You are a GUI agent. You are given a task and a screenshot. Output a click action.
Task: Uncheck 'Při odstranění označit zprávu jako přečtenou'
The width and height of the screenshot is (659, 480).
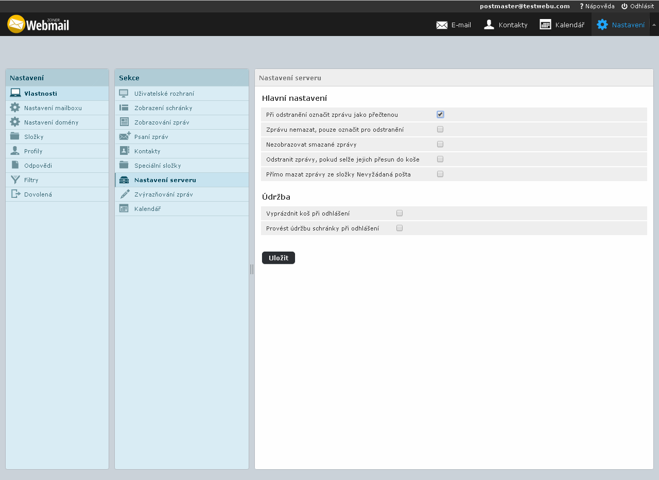tap(440, 115)
